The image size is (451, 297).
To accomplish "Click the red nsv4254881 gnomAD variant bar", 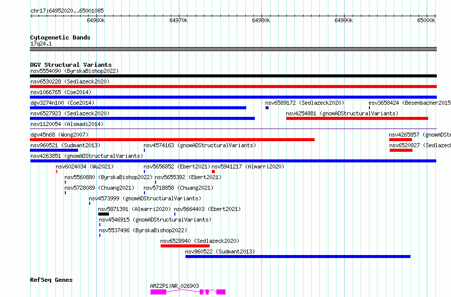I will [x=357, y=118].
